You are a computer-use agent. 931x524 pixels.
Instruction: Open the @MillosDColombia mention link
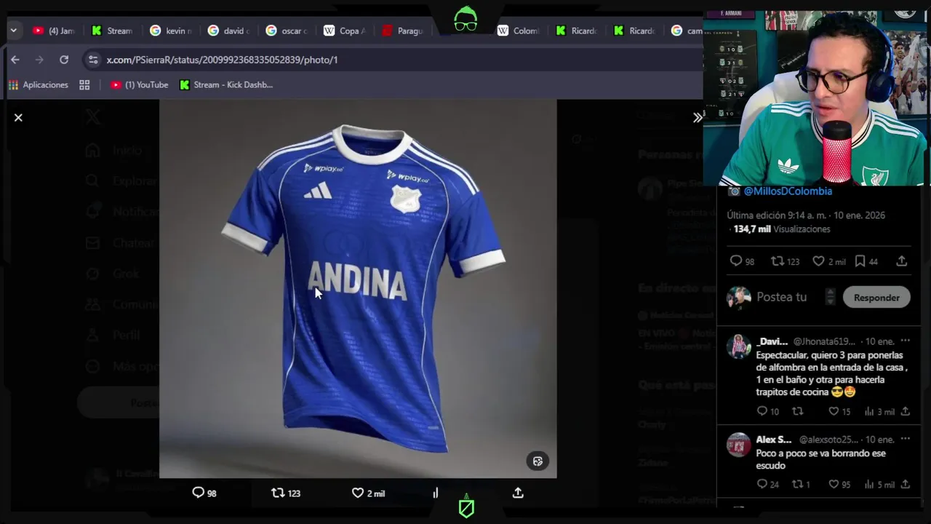click(x=788, y=191)
